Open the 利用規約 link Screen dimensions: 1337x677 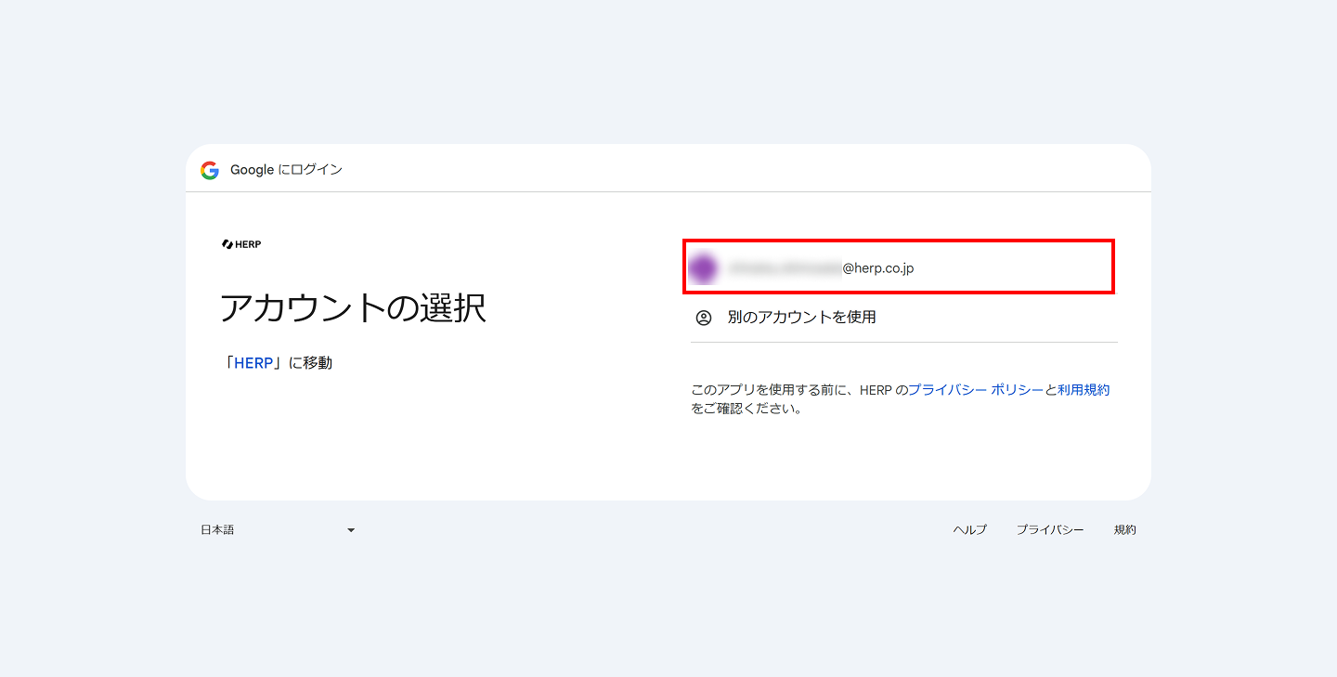pyautogui.click(x=1084, y=390)
